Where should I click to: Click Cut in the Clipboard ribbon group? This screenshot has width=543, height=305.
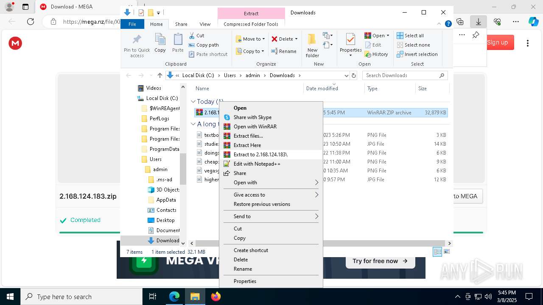(x=196, y=36)
